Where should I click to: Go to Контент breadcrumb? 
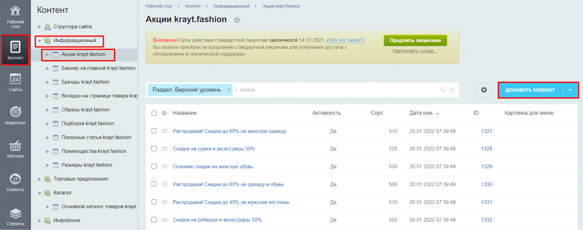pos(193,6)
